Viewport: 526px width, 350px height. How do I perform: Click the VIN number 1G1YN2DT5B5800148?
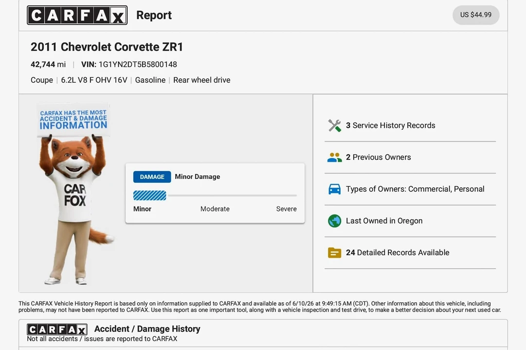click(x=138, y=64)
